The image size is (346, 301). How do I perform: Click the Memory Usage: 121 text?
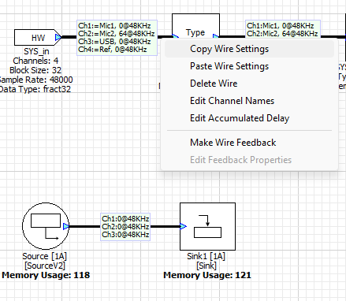(x=207, y=275)
